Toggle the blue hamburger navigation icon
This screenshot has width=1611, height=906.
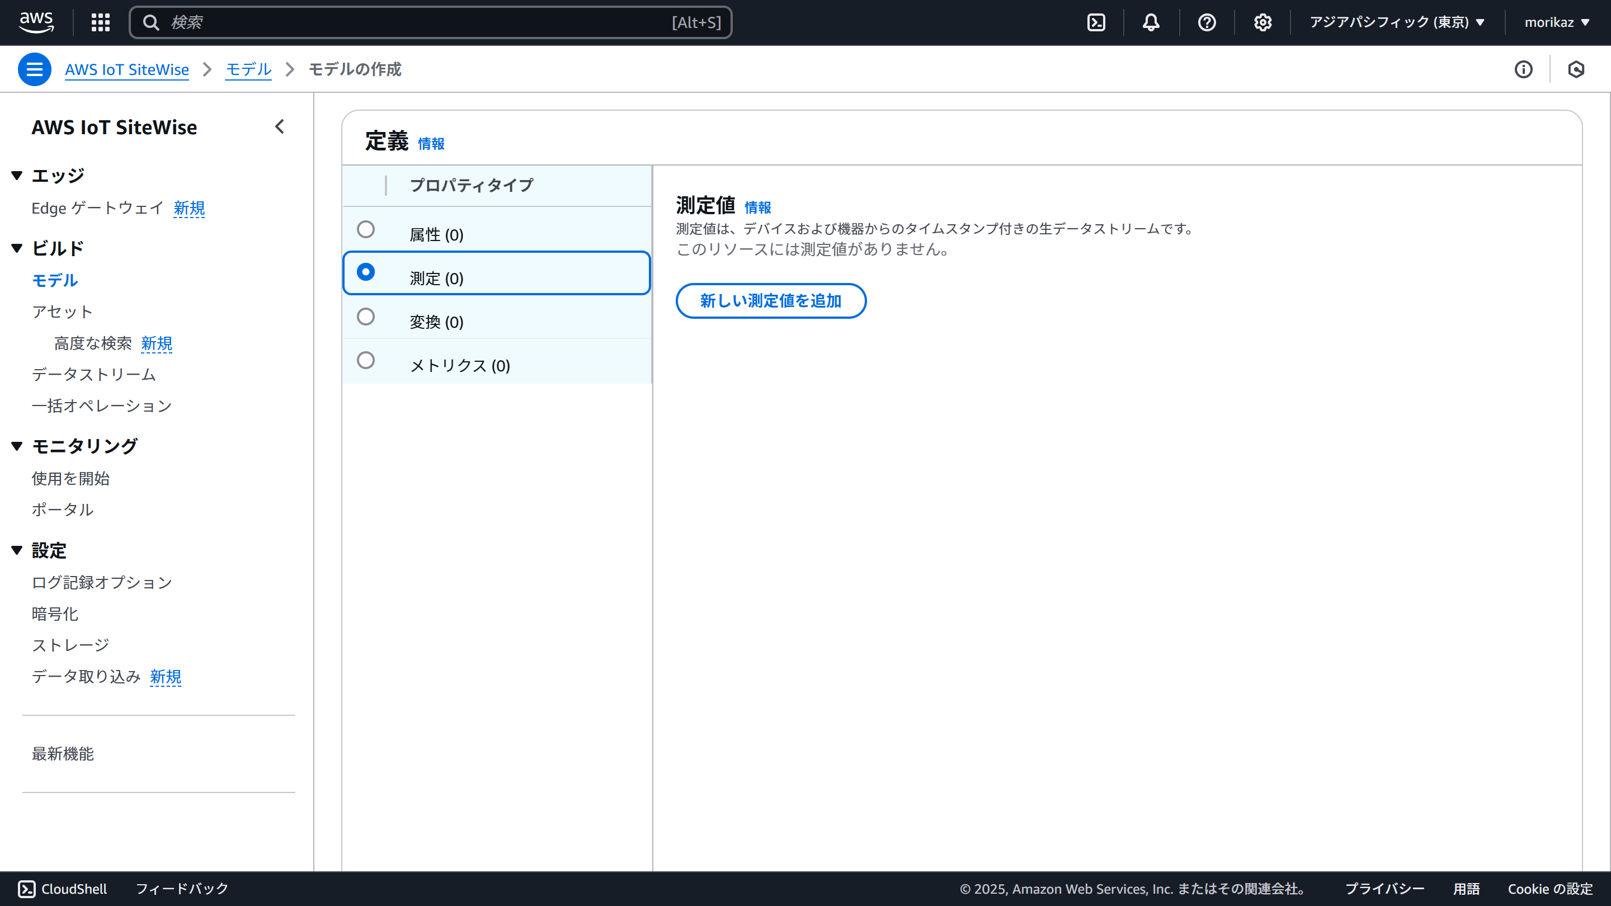pos(34,69)
